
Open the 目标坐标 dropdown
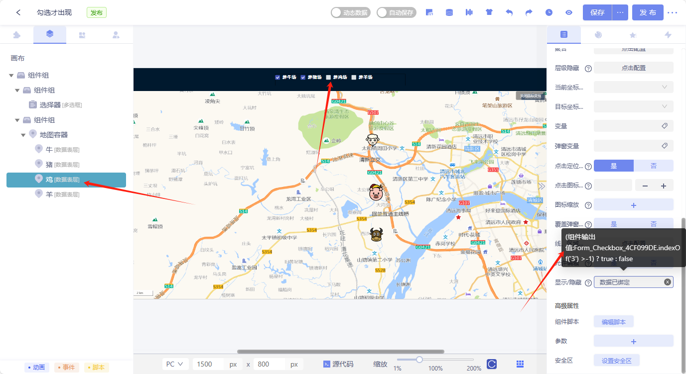pyautogui.click(x=634, y=106)
